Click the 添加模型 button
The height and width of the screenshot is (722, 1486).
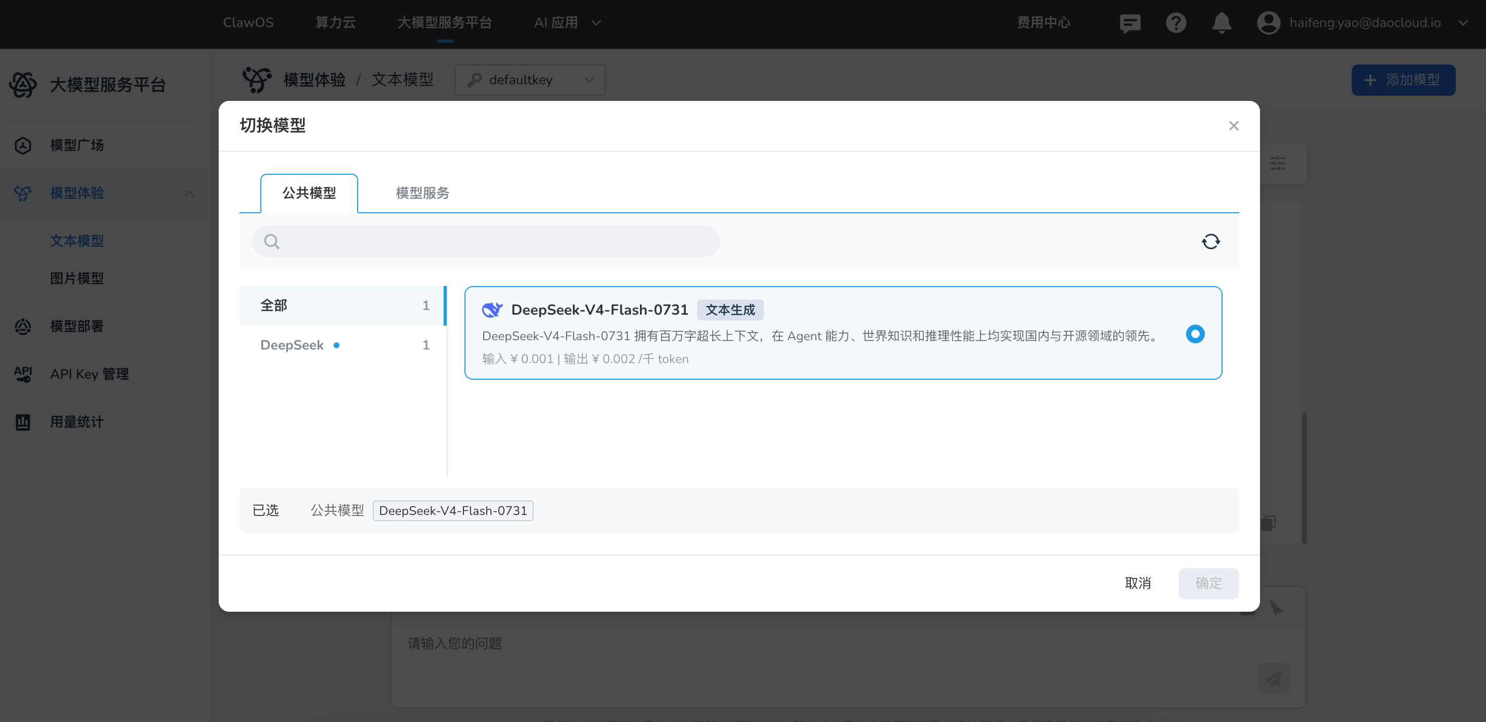click(x=1403, y=80)
